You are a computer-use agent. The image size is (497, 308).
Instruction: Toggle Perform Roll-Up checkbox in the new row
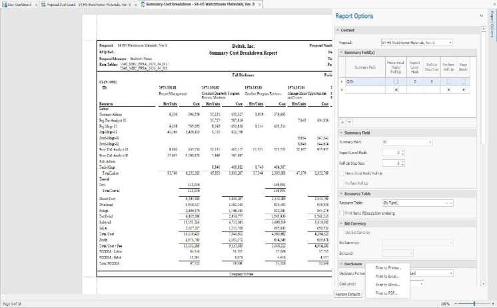(x=448, y=90)
